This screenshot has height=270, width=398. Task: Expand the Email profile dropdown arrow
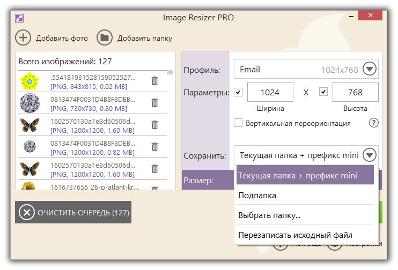pyautogui.click(x=370, y=69)
